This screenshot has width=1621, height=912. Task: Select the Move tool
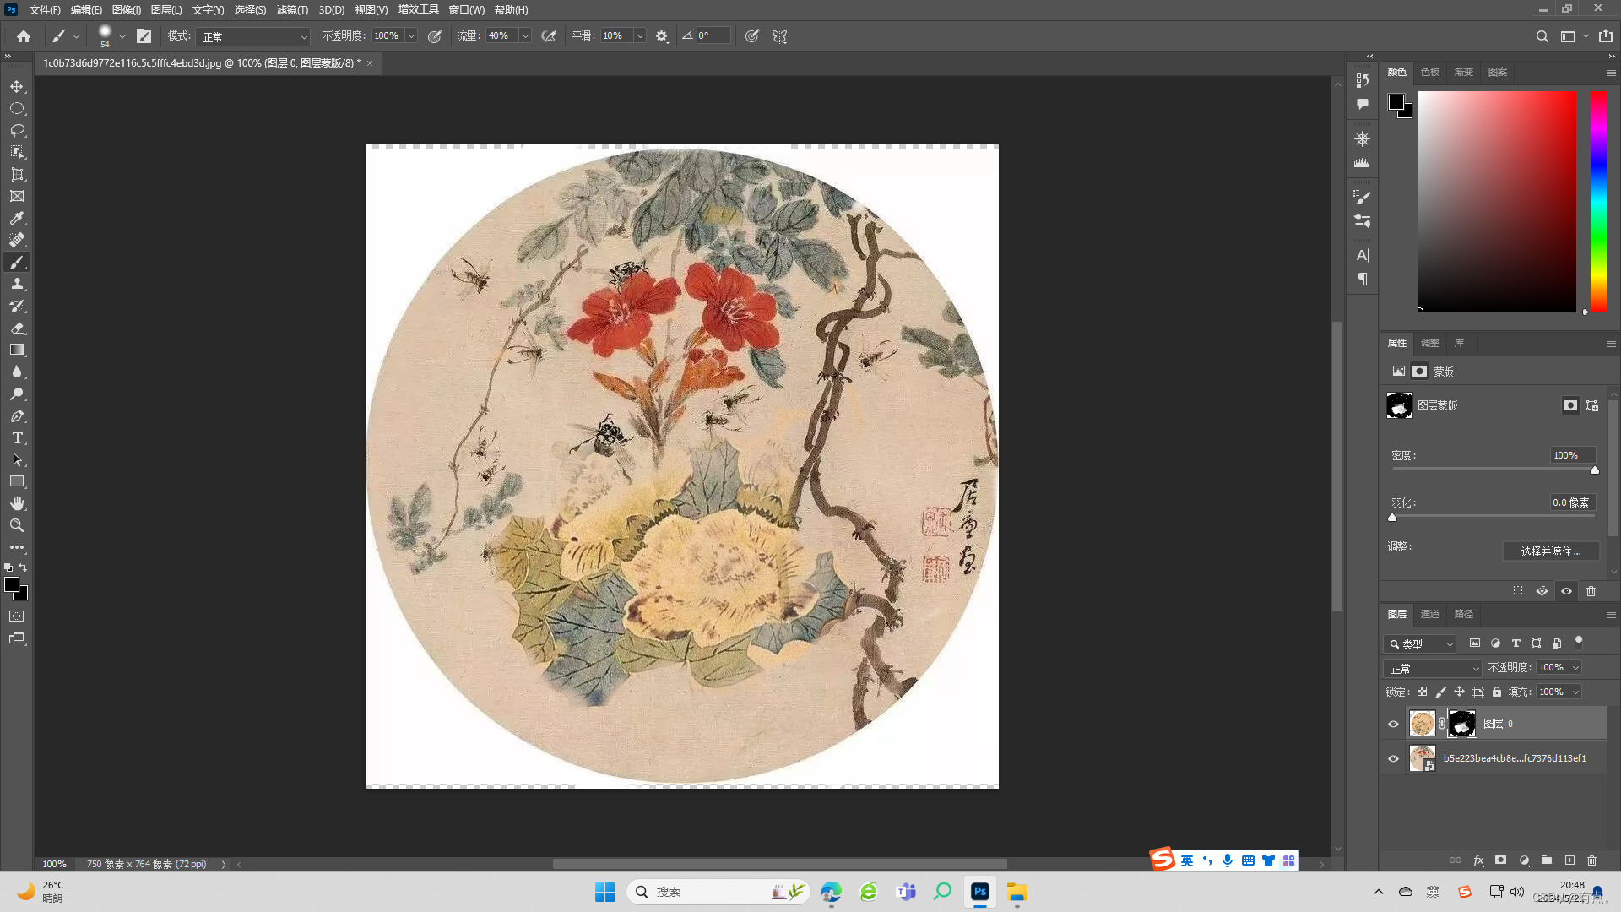point(17,86)
